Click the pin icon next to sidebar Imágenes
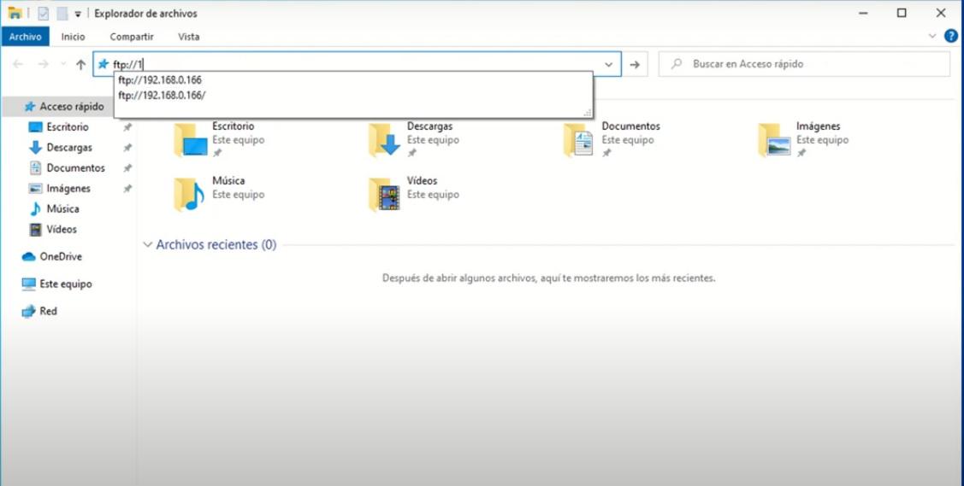Image resolution: width=964 pixels, height=486 pixels. [x=127, y=189]
